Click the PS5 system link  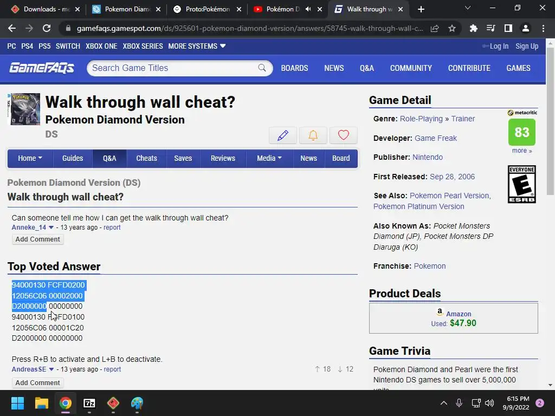pos(44,46)
